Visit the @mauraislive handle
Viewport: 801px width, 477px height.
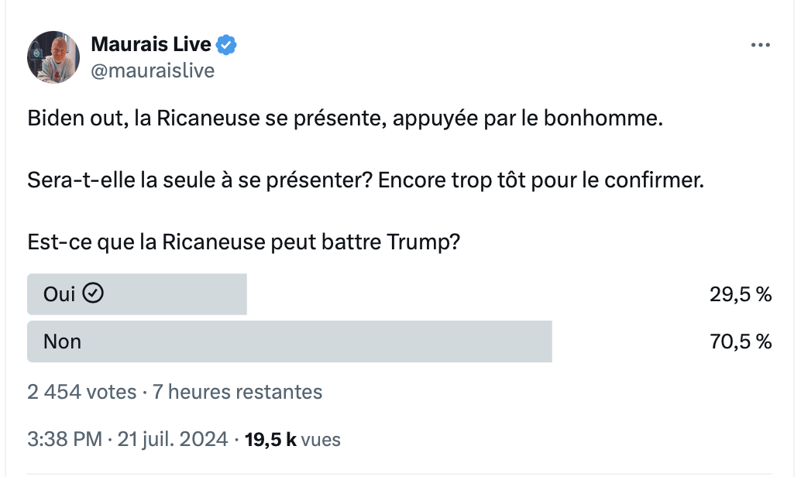[153, 70]
